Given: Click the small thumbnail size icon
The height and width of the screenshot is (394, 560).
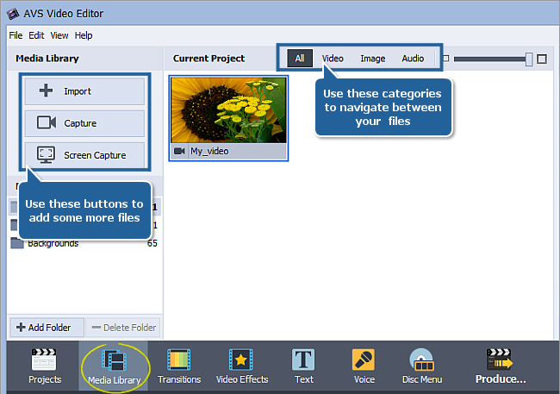Looking at the screenshot, I should [446, 59].
